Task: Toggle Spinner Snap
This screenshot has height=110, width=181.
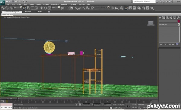Action: pyautogui.click(x=88, y=8)
